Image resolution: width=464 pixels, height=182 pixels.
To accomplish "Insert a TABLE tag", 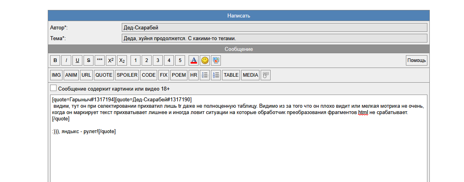I will (231, 75).
